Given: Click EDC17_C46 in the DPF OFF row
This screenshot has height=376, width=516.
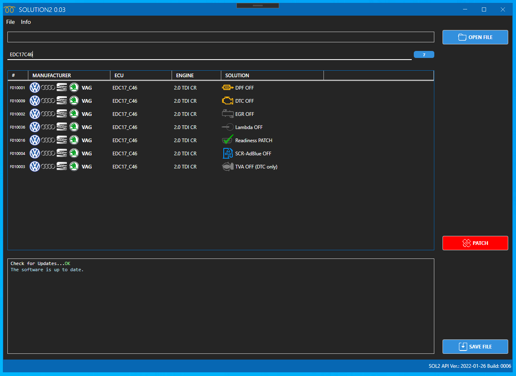Looking at the screenshot, I should pos(125,88).
